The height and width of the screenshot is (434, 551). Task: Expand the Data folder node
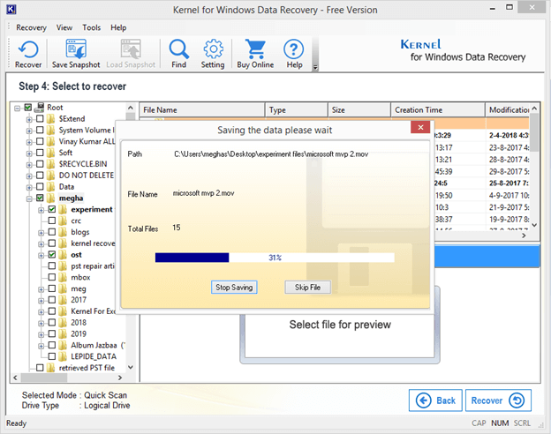29,188
